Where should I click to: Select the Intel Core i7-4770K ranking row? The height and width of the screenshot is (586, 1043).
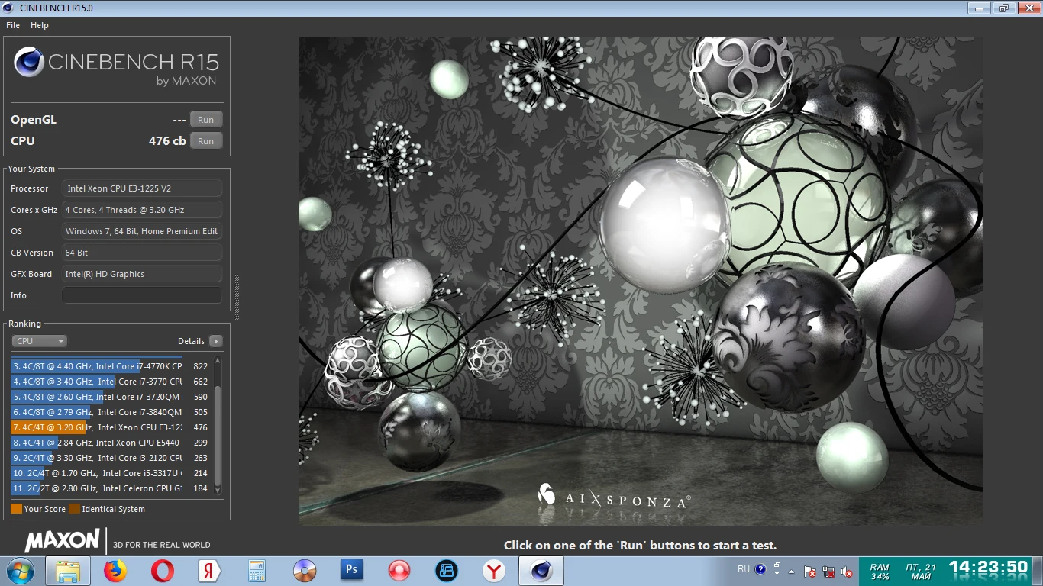click(x=110, y=366)
